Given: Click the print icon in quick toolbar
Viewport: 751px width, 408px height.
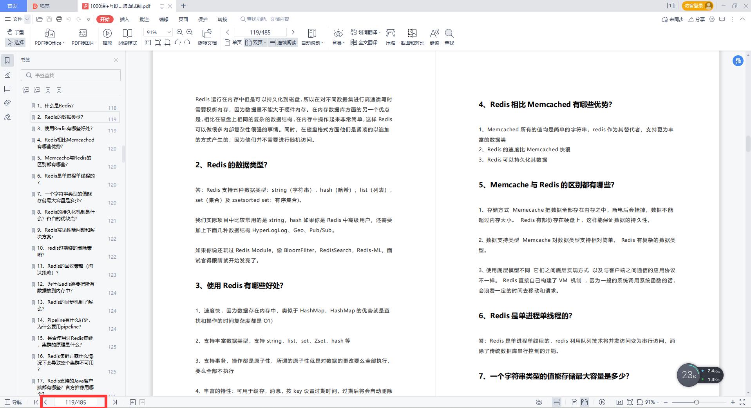Looking at the screenshot, I should (59, 19).
